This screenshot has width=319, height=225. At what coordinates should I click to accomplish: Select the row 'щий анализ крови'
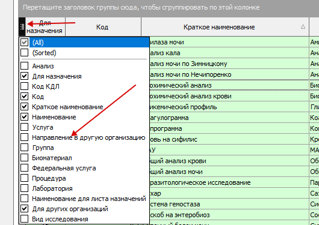point(229,161)
